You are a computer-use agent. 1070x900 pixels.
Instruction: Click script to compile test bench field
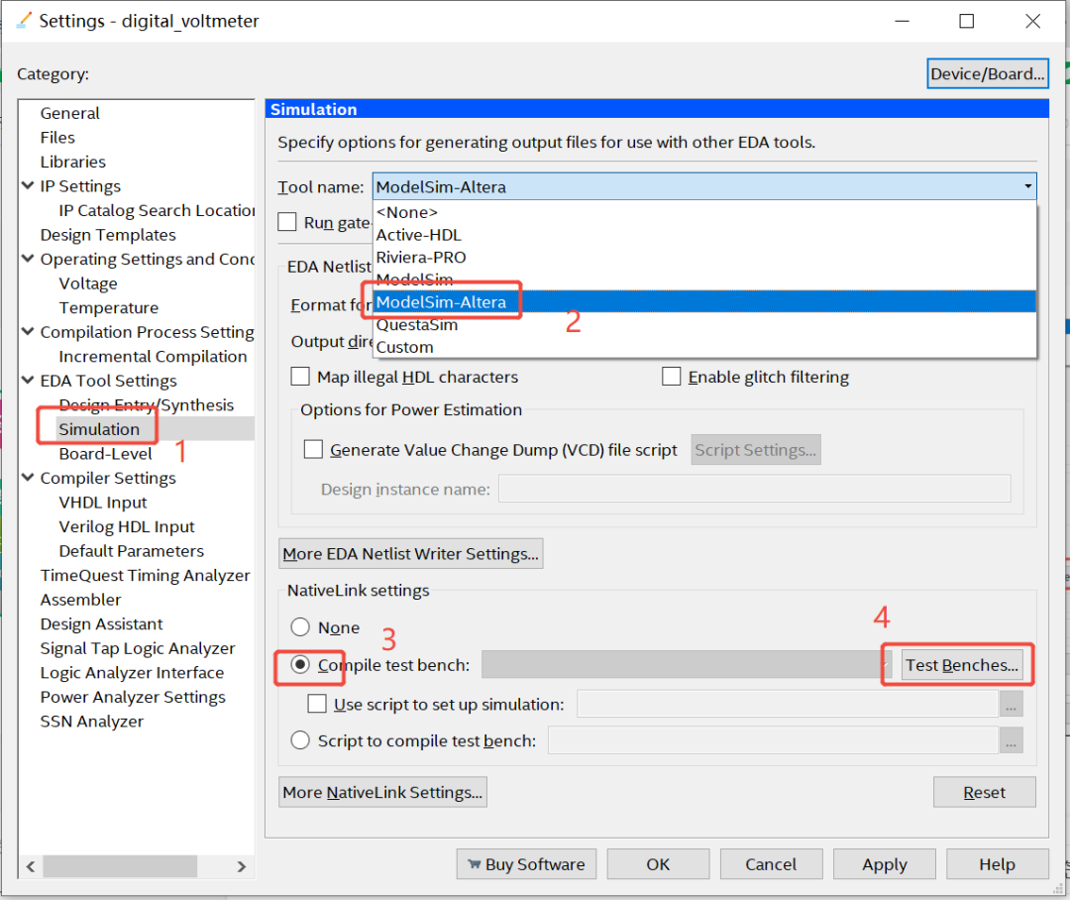click(x=773, y=740)
